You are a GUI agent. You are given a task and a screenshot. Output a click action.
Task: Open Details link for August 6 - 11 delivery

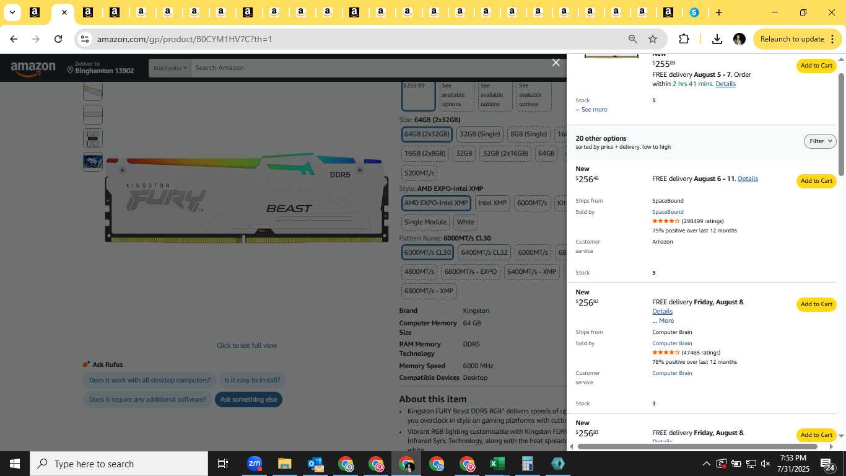pos(748,178)
